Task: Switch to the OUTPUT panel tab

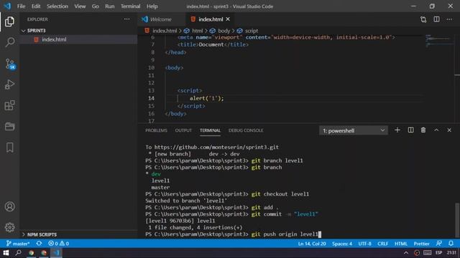Action: click(183, 130)
